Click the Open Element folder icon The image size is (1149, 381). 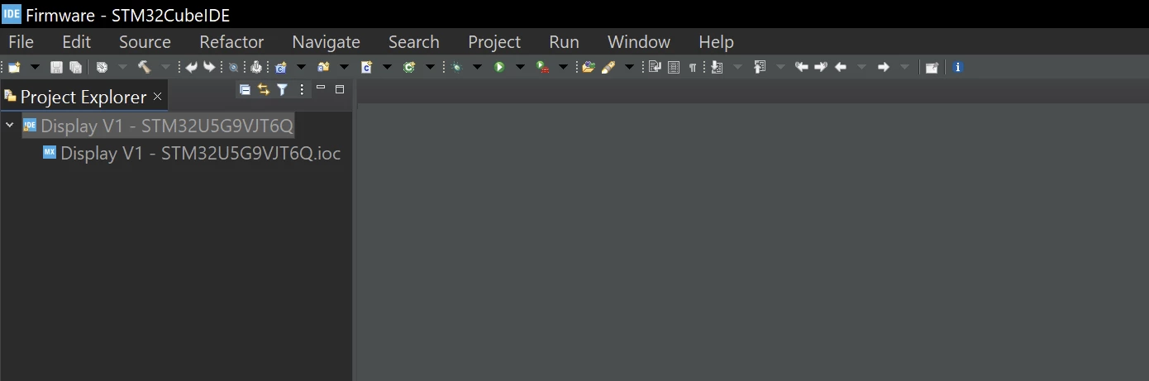(589, 67)
